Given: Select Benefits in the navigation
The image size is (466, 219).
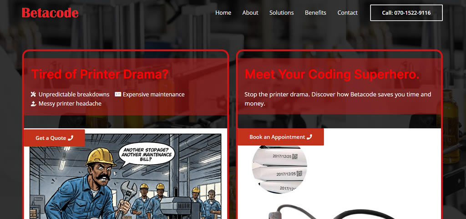Looking at the screenshot, I should (x=316, y=13).
